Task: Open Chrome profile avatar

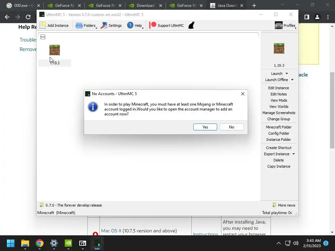Action: pos(317,17)
